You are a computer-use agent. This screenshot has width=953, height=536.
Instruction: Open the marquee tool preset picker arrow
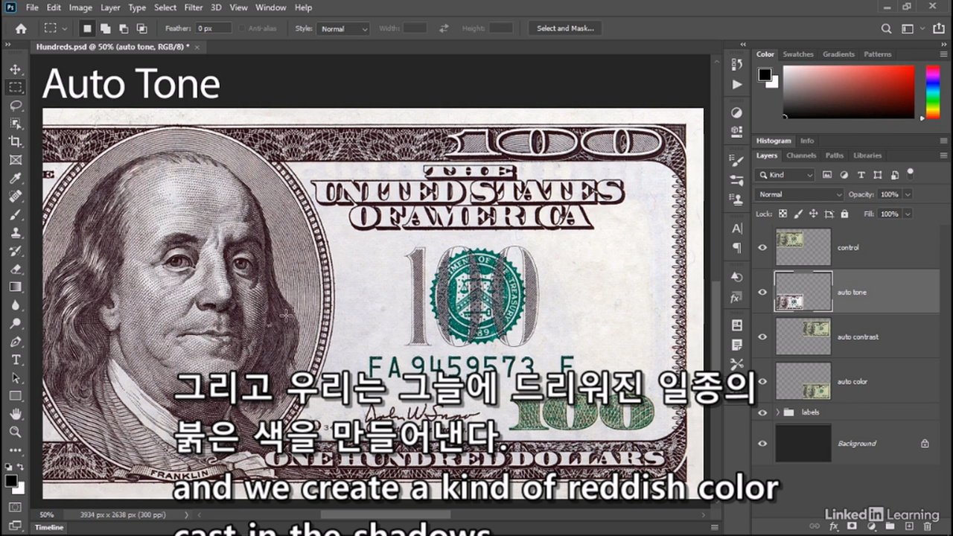click(x=65, y=28)
